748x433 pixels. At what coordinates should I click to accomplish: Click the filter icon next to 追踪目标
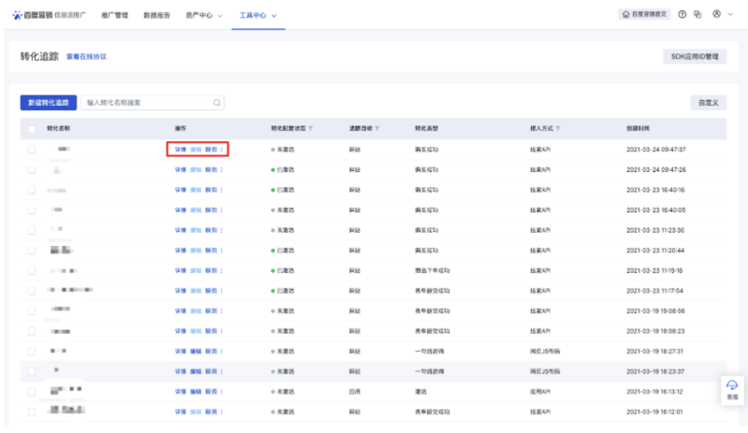(377, 128)
